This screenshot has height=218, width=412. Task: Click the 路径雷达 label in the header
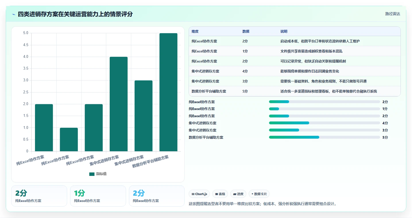[392, 14]
